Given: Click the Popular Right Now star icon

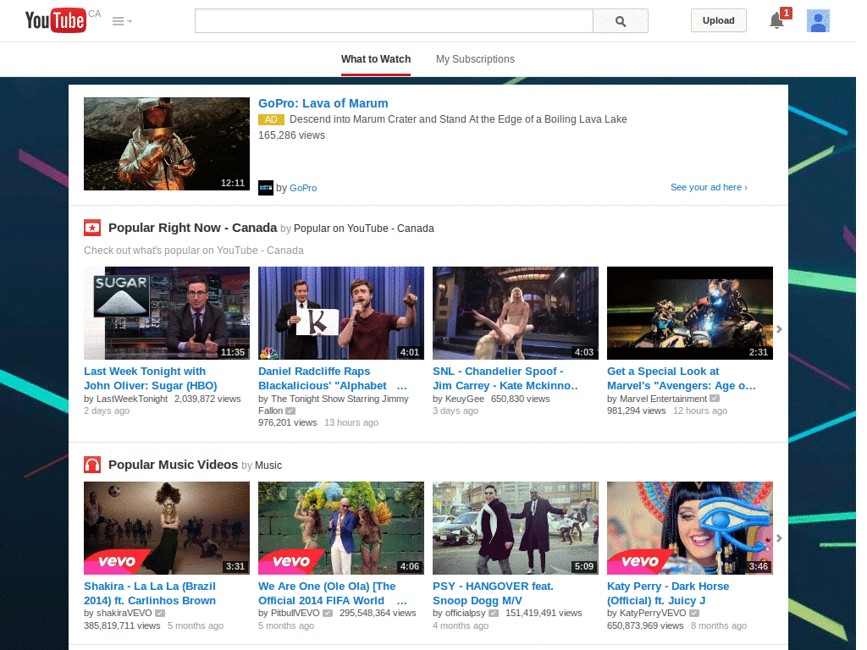Looking at the screenshot, I should [92, 228].
